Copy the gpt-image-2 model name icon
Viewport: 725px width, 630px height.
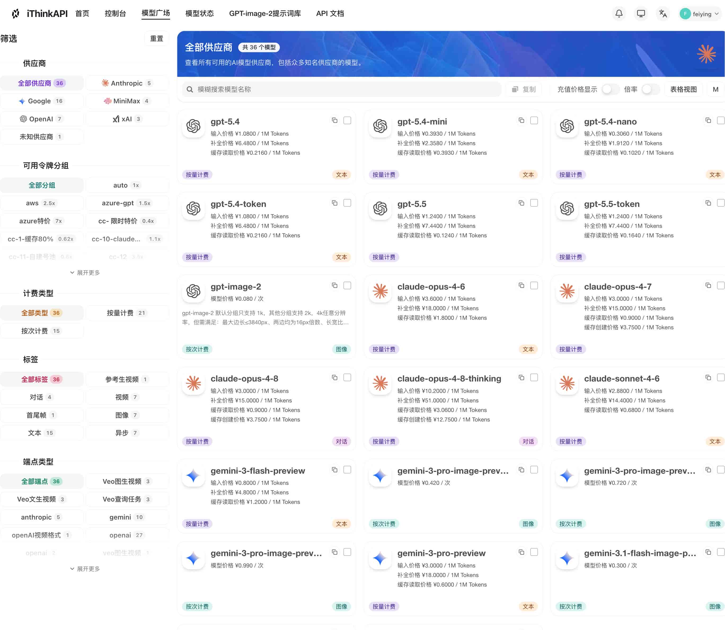[334, 286]
